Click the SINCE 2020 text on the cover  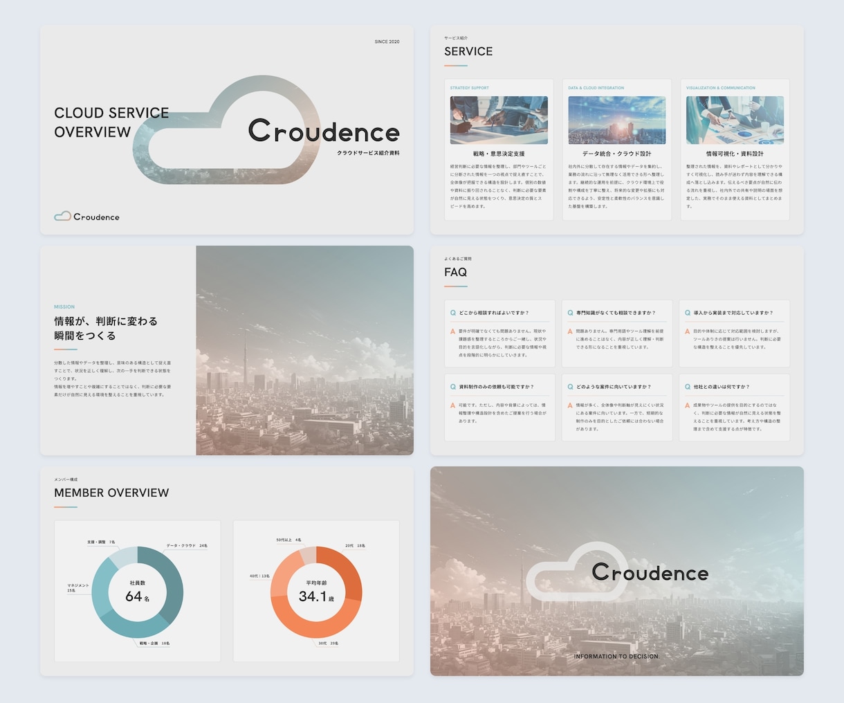(387, 42)
